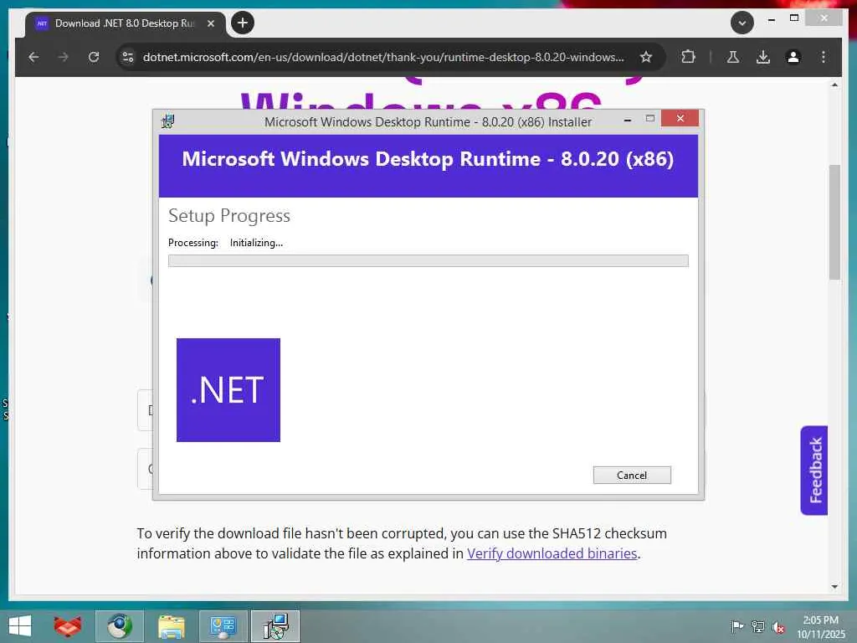Minimize the Desktop Runtime installer window

(x=628, y=119)
